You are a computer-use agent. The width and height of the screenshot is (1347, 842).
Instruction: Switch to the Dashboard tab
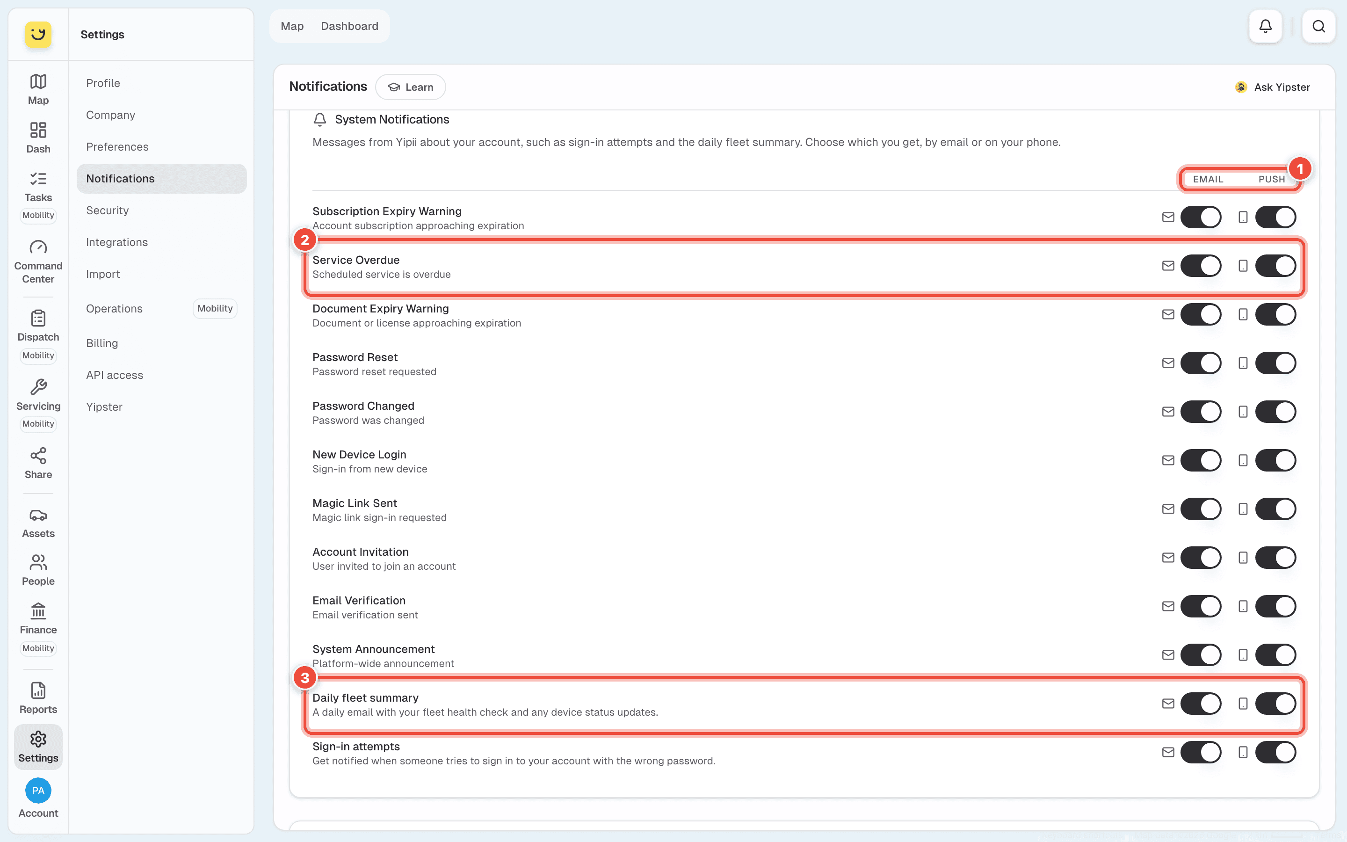click(x=349, y=26)
